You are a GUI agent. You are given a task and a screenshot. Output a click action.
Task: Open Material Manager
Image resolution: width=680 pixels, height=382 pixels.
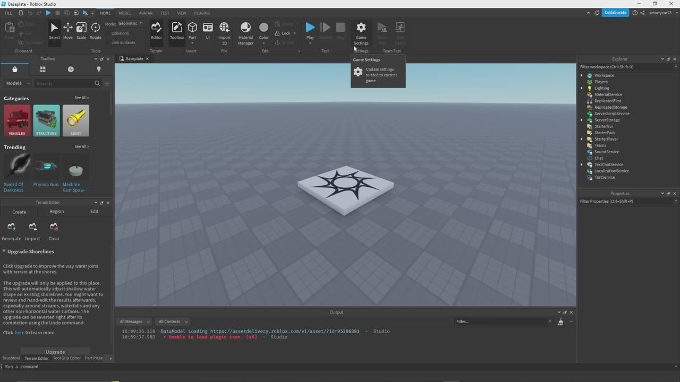coord(245,33)
